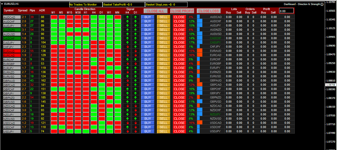Screen dimensions: 337x150
Task: Click the H4 signal arrow in GBPAUD row
Action: click(127, 80)
